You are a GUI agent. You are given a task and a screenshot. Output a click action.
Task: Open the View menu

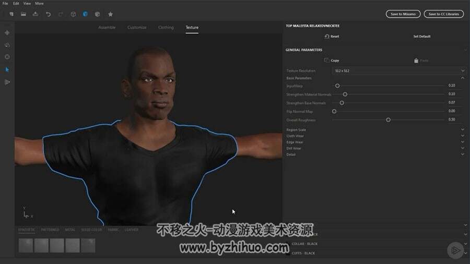(x=27, y=4)
